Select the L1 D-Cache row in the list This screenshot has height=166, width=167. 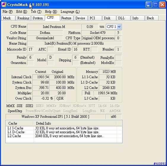coord(64,132)
